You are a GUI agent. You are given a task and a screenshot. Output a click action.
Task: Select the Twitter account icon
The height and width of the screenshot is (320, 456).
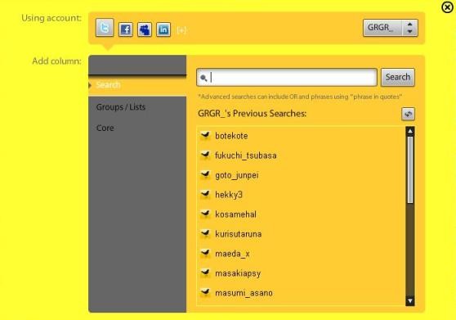(x=105, y=28)
